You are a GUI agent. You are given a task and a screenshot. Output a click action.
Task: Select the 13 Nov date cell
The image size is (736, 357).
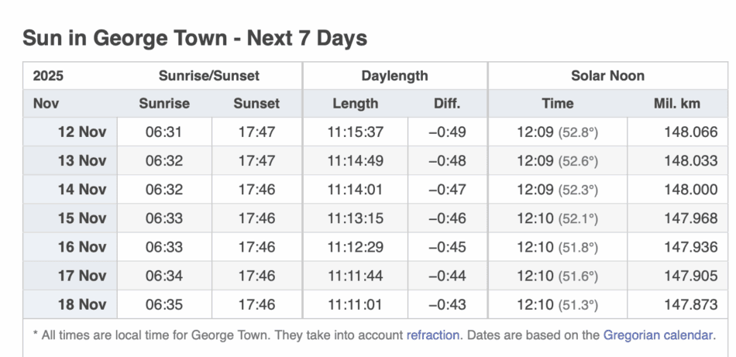pos(81,160)
